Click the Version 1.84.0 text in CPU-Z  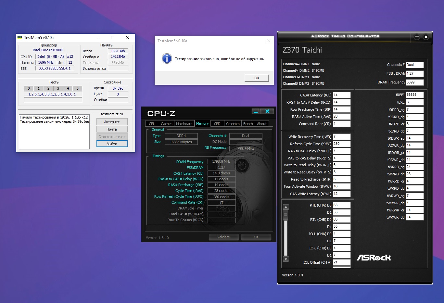[157, 238]
